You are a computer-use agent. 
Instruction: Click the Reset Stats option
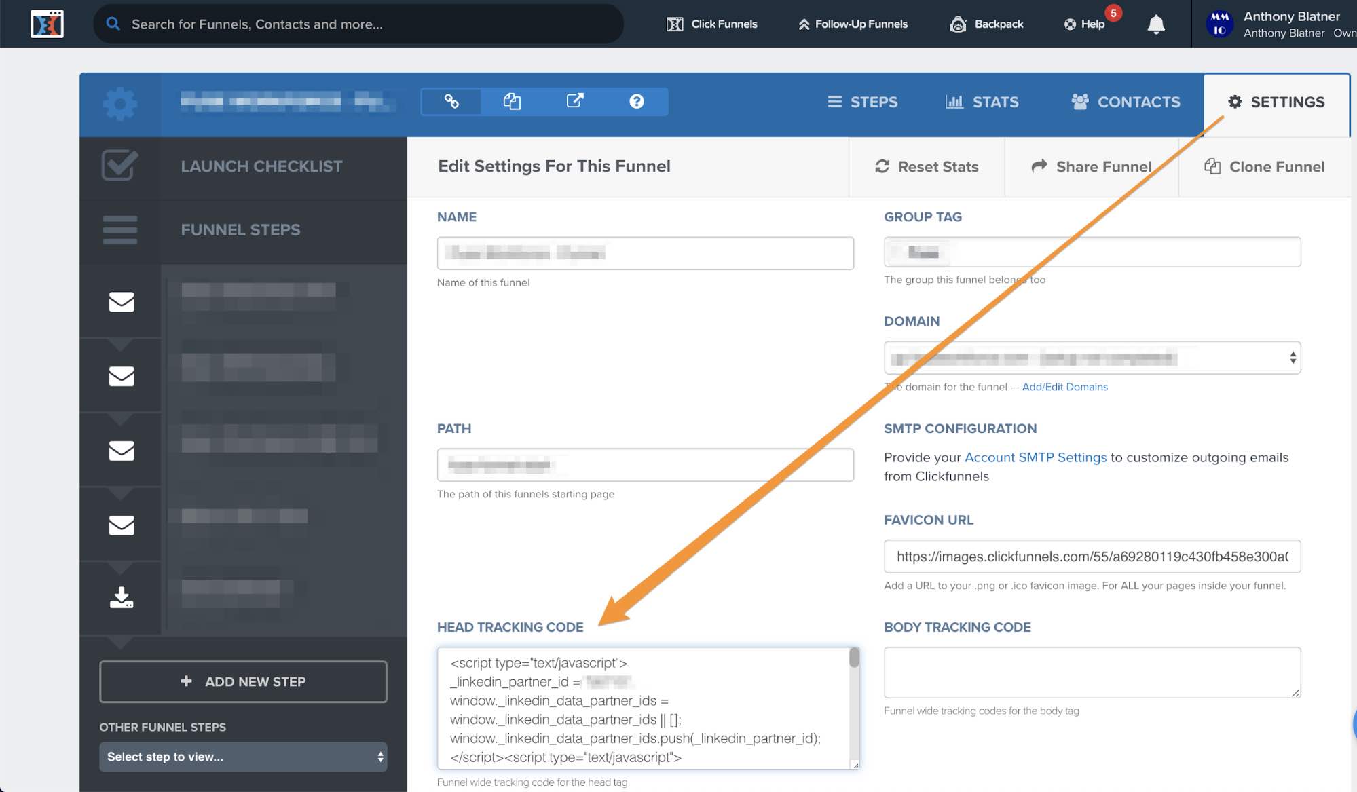(x=927, y=167)
